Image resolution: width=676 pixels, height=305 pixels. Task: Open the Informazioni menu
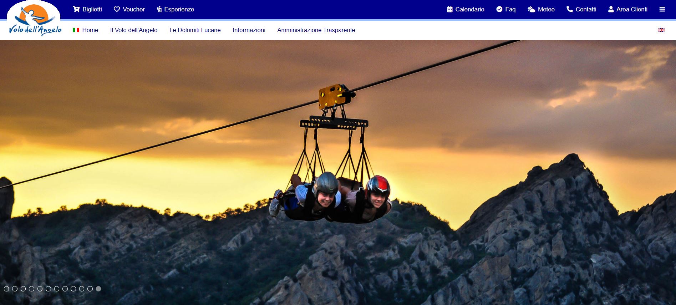coord(249,30)
